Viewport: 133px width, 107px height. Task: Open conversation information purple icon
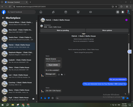126,20
